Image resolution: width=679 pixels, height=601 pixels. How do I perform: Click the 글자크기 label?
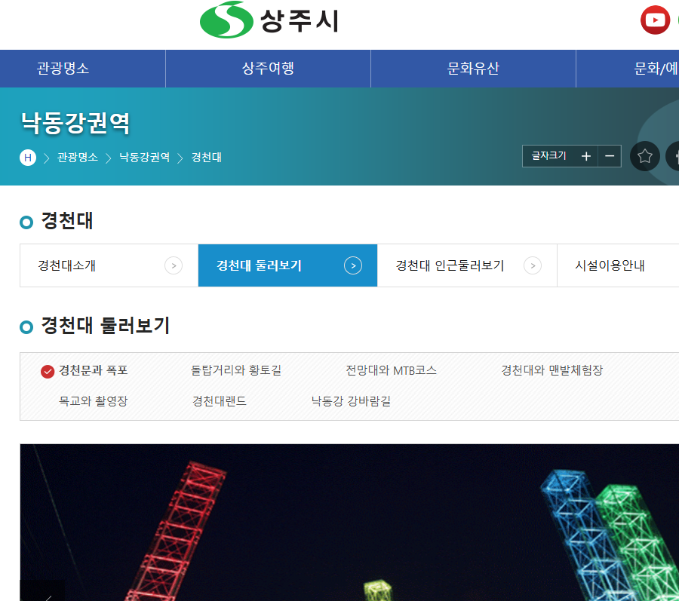[x=548, y=156]
